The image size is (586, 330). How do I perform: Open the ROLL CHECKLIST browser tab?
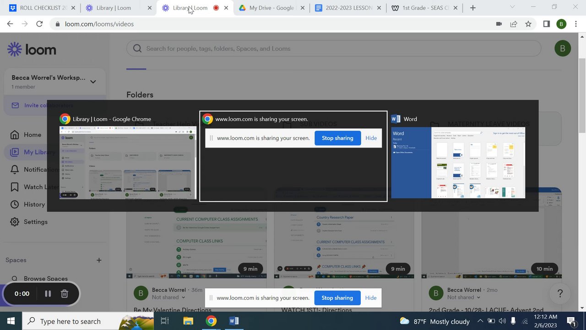point(41,8)
